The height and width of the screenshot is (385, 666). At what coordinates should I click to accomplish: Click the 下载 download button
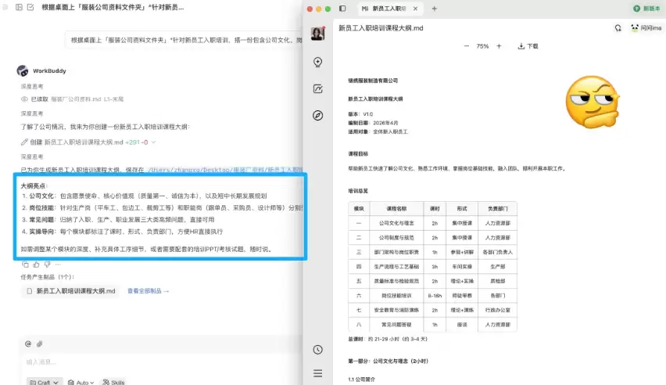pyautogui.click(x=528, y=46)
